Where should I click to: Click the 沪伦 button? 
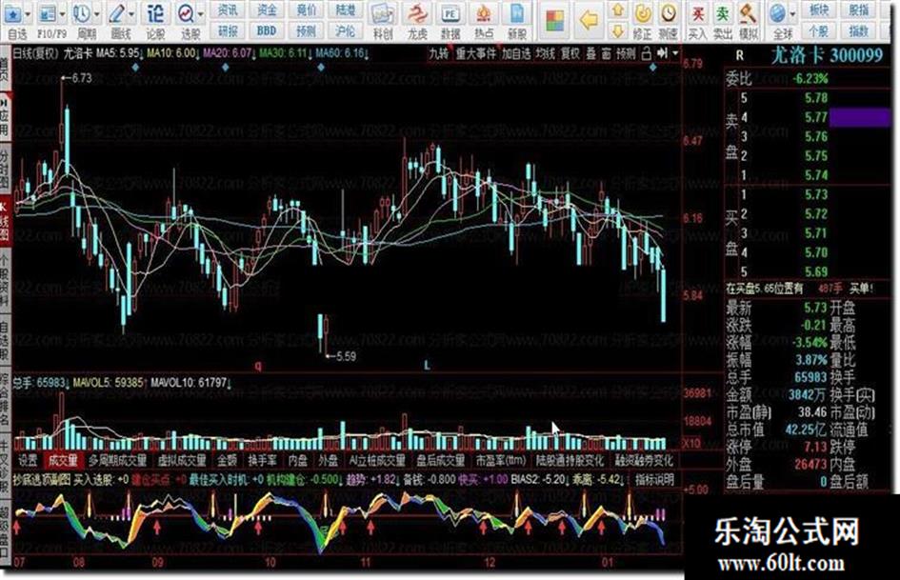point(345,30)
